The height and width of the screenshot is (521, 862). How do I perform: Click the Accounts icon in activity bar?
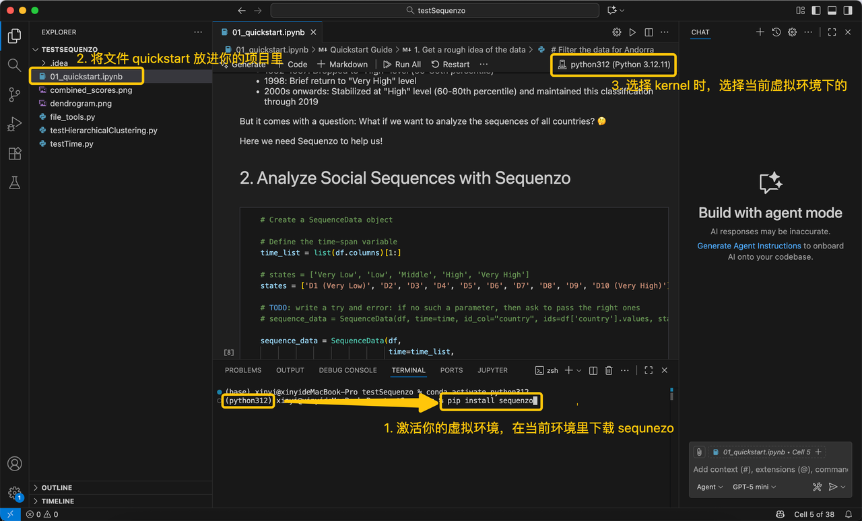pos(14,464)
